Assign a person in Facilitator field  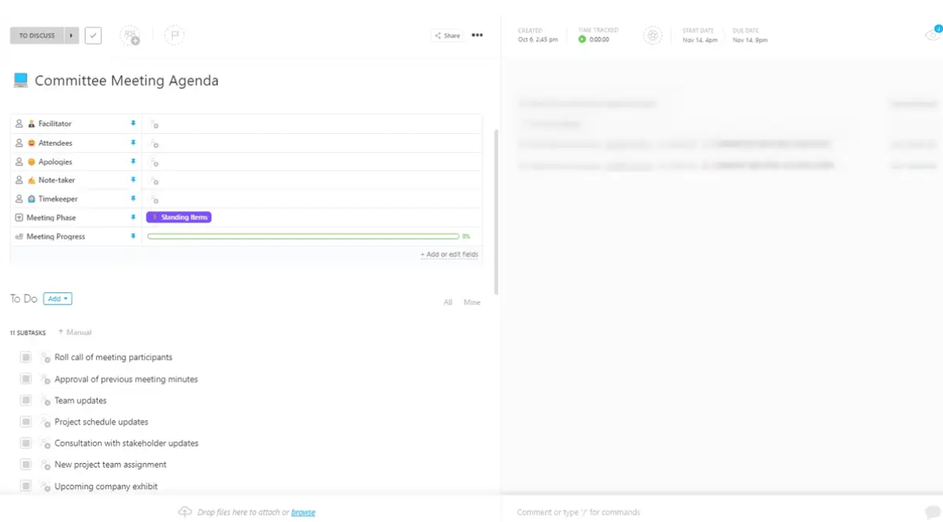click(x=154, y=124)
